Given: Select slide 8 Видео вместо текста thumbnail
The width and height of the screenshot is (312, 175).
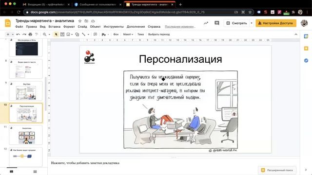Looking at the screenshot, I should 26,69.
